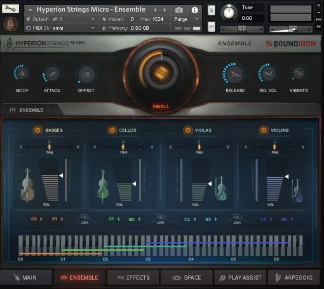Adjust Cellos low note C1 stepper
Image resolution: width=324 pixels, height=289 pixels.
118,219
